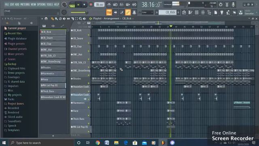The width and height of the screenshot is (259, 146).
Task: Mute the CB_Clap track green dot
Action: [x=89, y=51]
